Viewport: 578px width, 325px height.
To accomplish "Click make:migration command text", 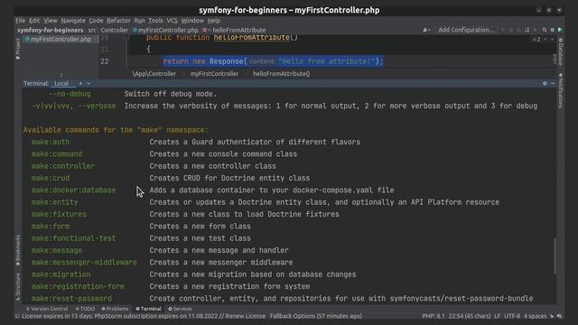I will [x=61, y=274].
